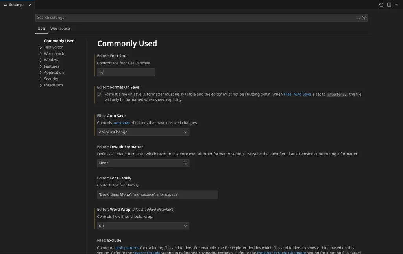Image resolution: width=403 pixels, height=254 pixels.
Task: Expand the Security tree section
Action: pos(41,79)
